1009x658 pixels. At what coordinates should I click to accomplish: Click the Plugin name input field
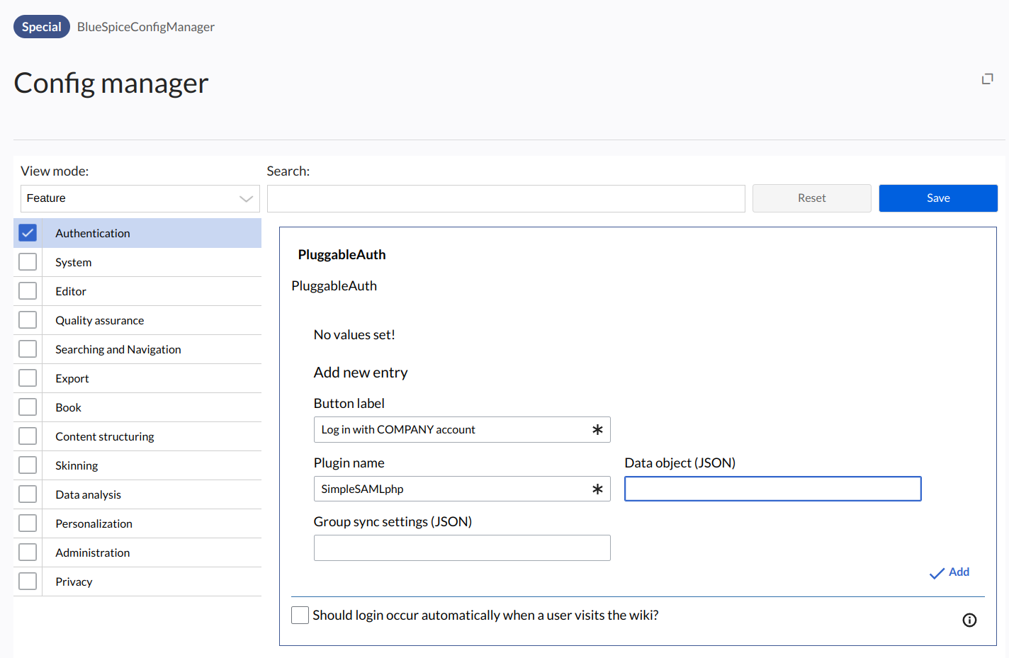click(462, 489)
